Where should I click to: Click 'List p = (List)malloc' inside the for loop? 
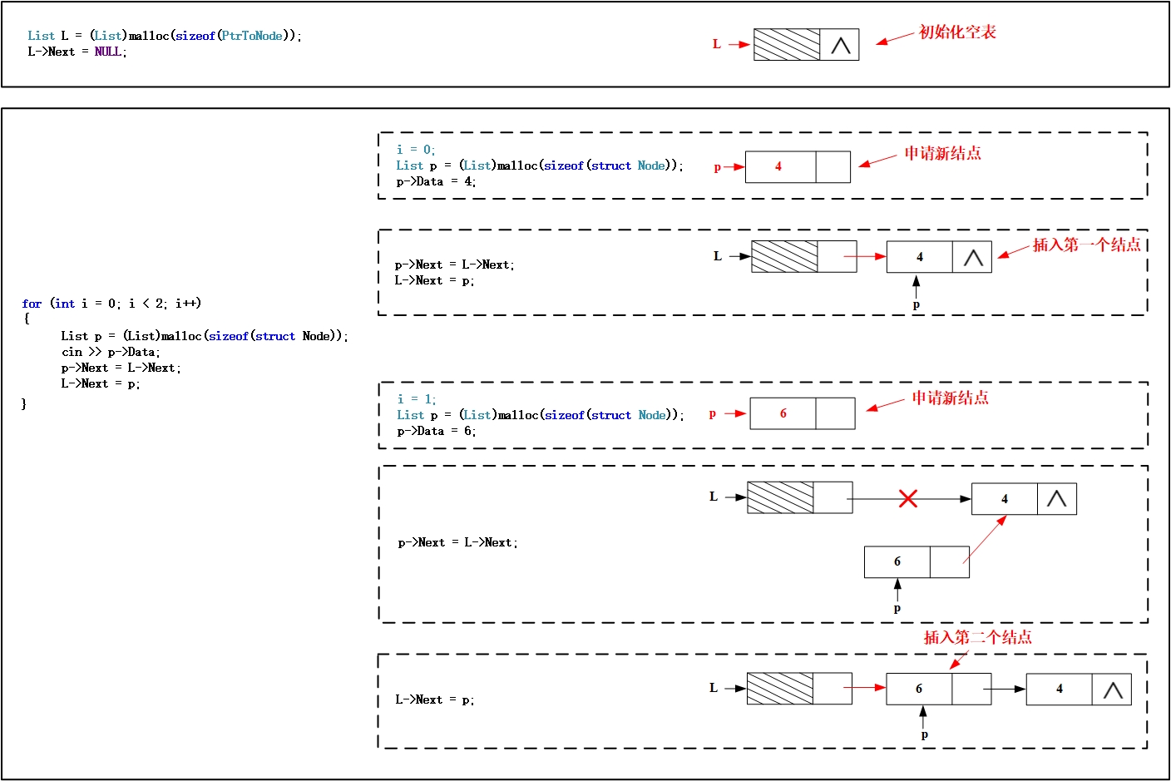pos(205,336)
